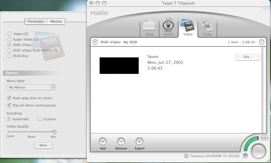Image resolution: width=271 pixels, height=163 pixels.
Task: Select DivX Disc format
Action: [x=9, y=56]
